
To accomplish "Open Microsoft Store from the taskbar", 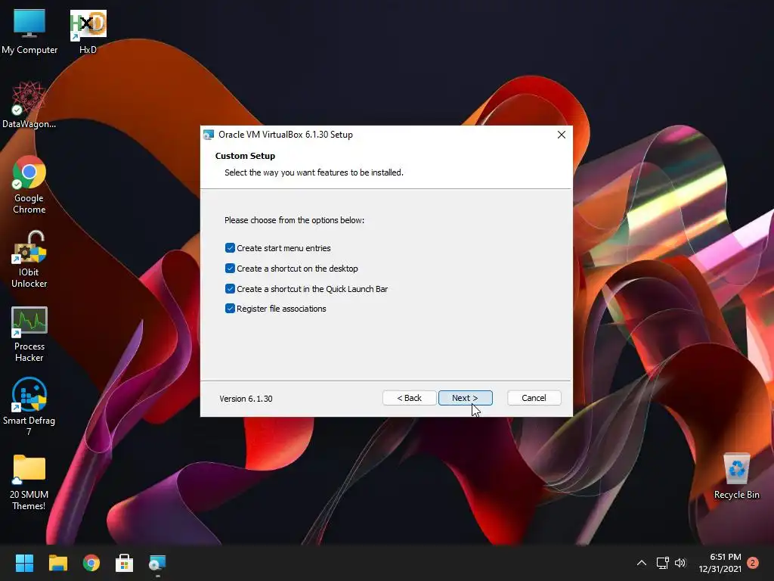I will (125, 563).
